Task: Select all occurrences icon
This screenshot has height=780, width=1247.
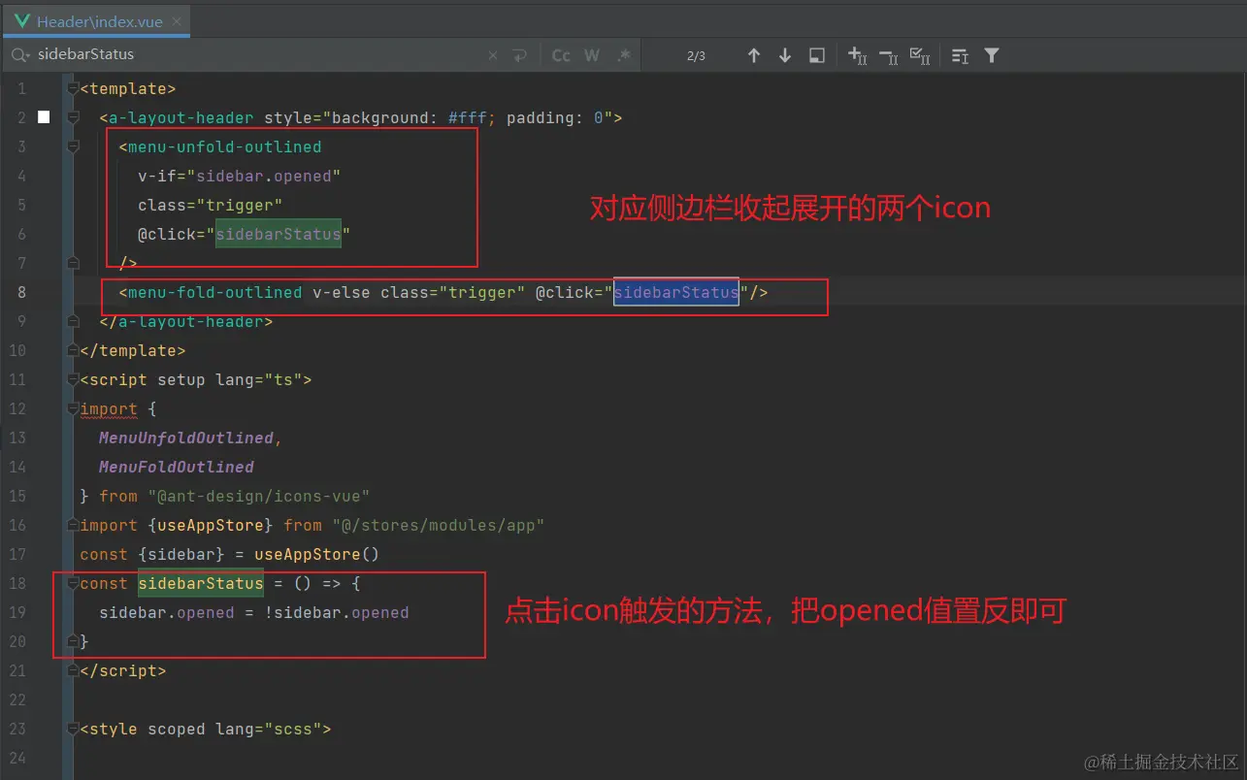Action: click(920, 55)
